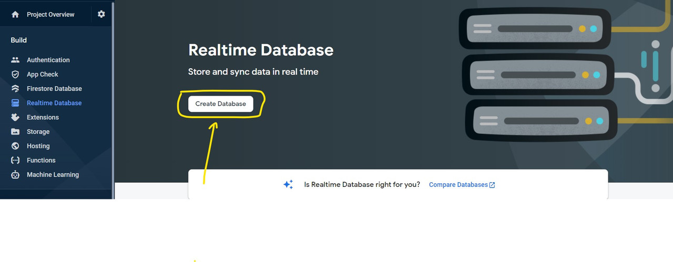The height and width of the screenshot is (262, 673).
Task: Click the sparkle icon beside database question
Action: [x=288, y=184]
